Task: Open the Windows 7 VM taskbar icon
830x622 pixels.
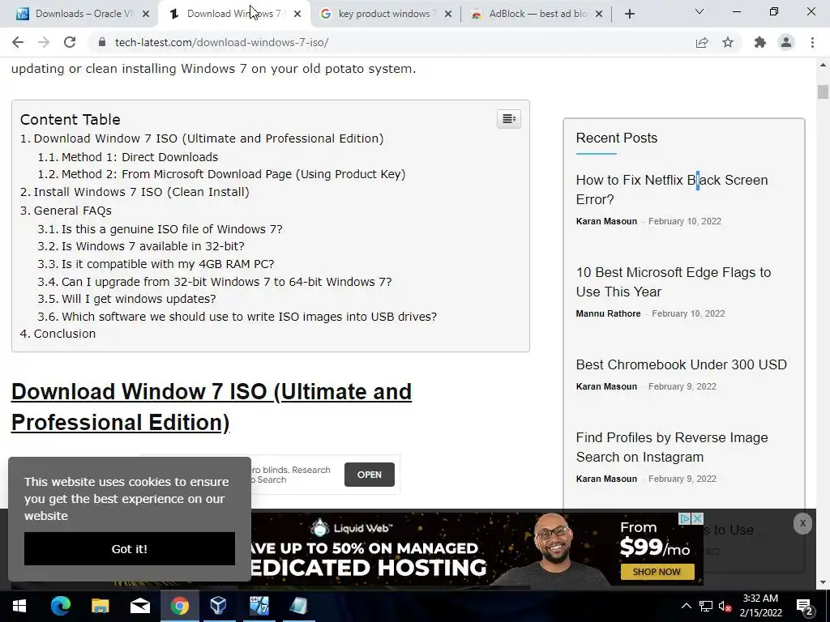Action: click(259, 606)
